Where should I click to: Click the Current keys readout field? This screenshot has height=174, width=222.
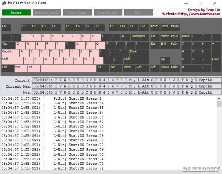pyautogui.click(x=127, y=80)
